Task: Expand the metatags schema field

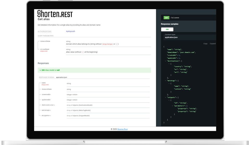Action: tap(46, 110)
